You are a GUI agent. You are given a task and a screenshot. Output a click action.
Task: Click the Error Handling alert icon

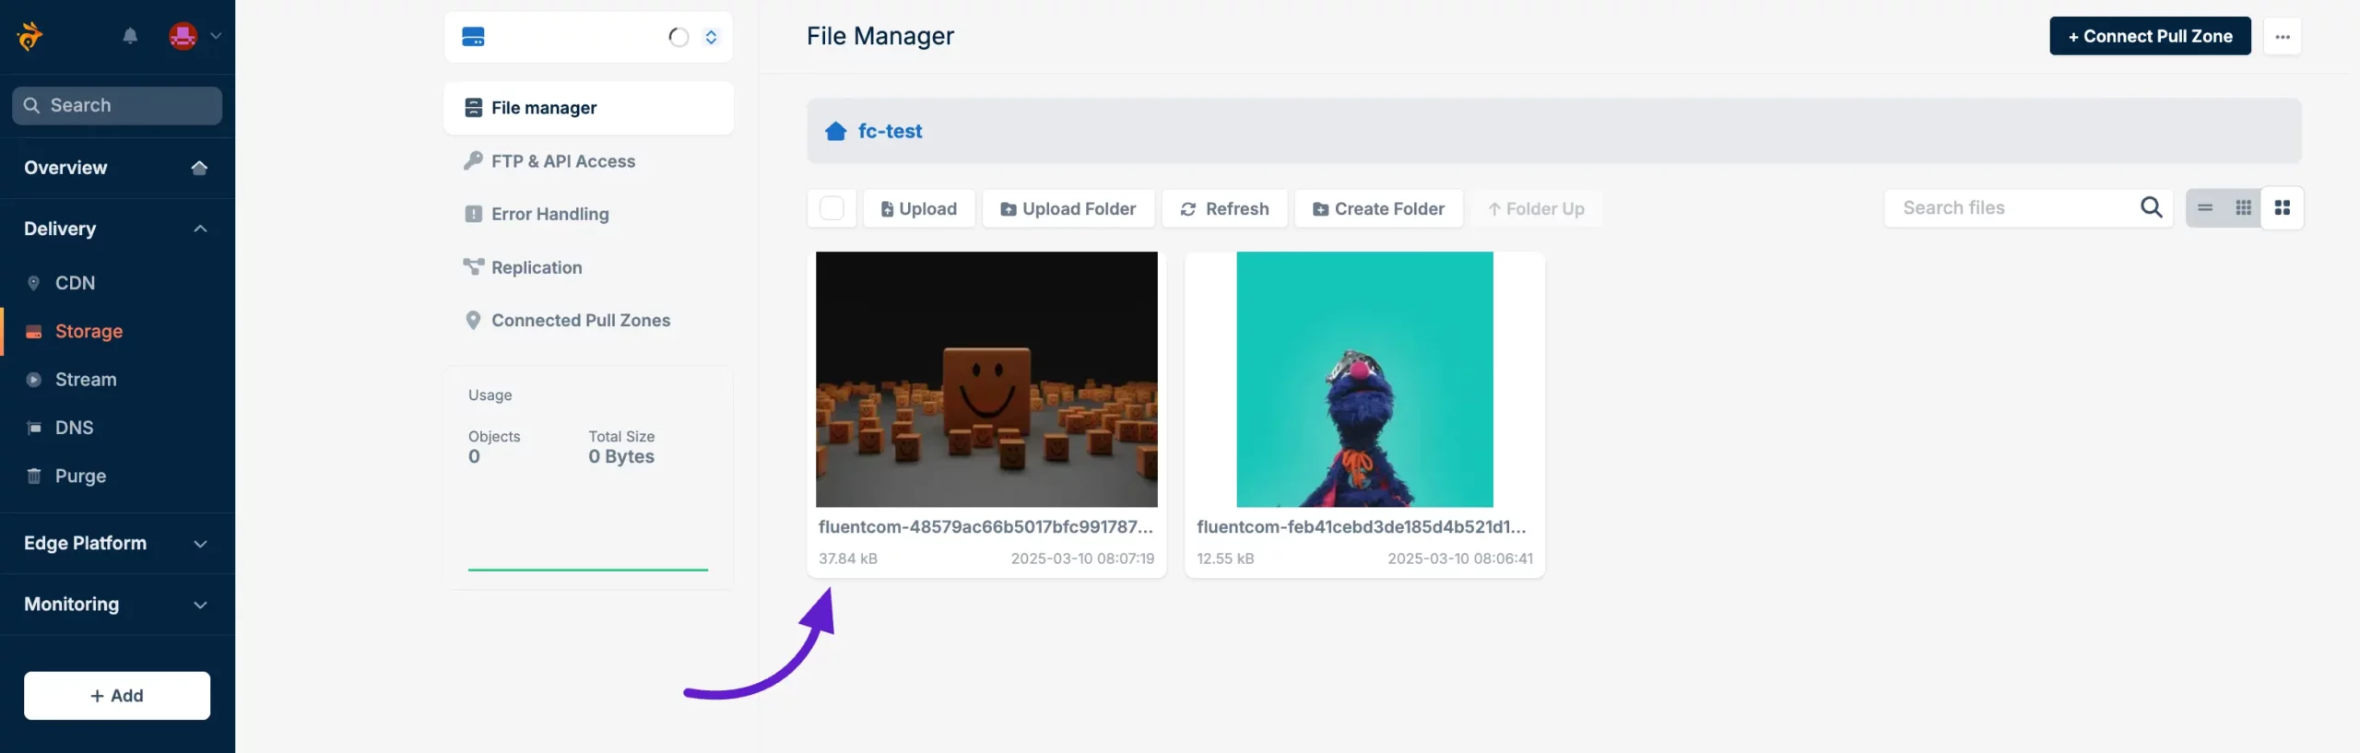pos(473,214)
